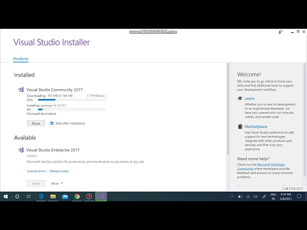This screenshot has width=307, height=230.
Task: Click the '( 779 KB/sec )' speed text
Action: (x=96, y=96)
